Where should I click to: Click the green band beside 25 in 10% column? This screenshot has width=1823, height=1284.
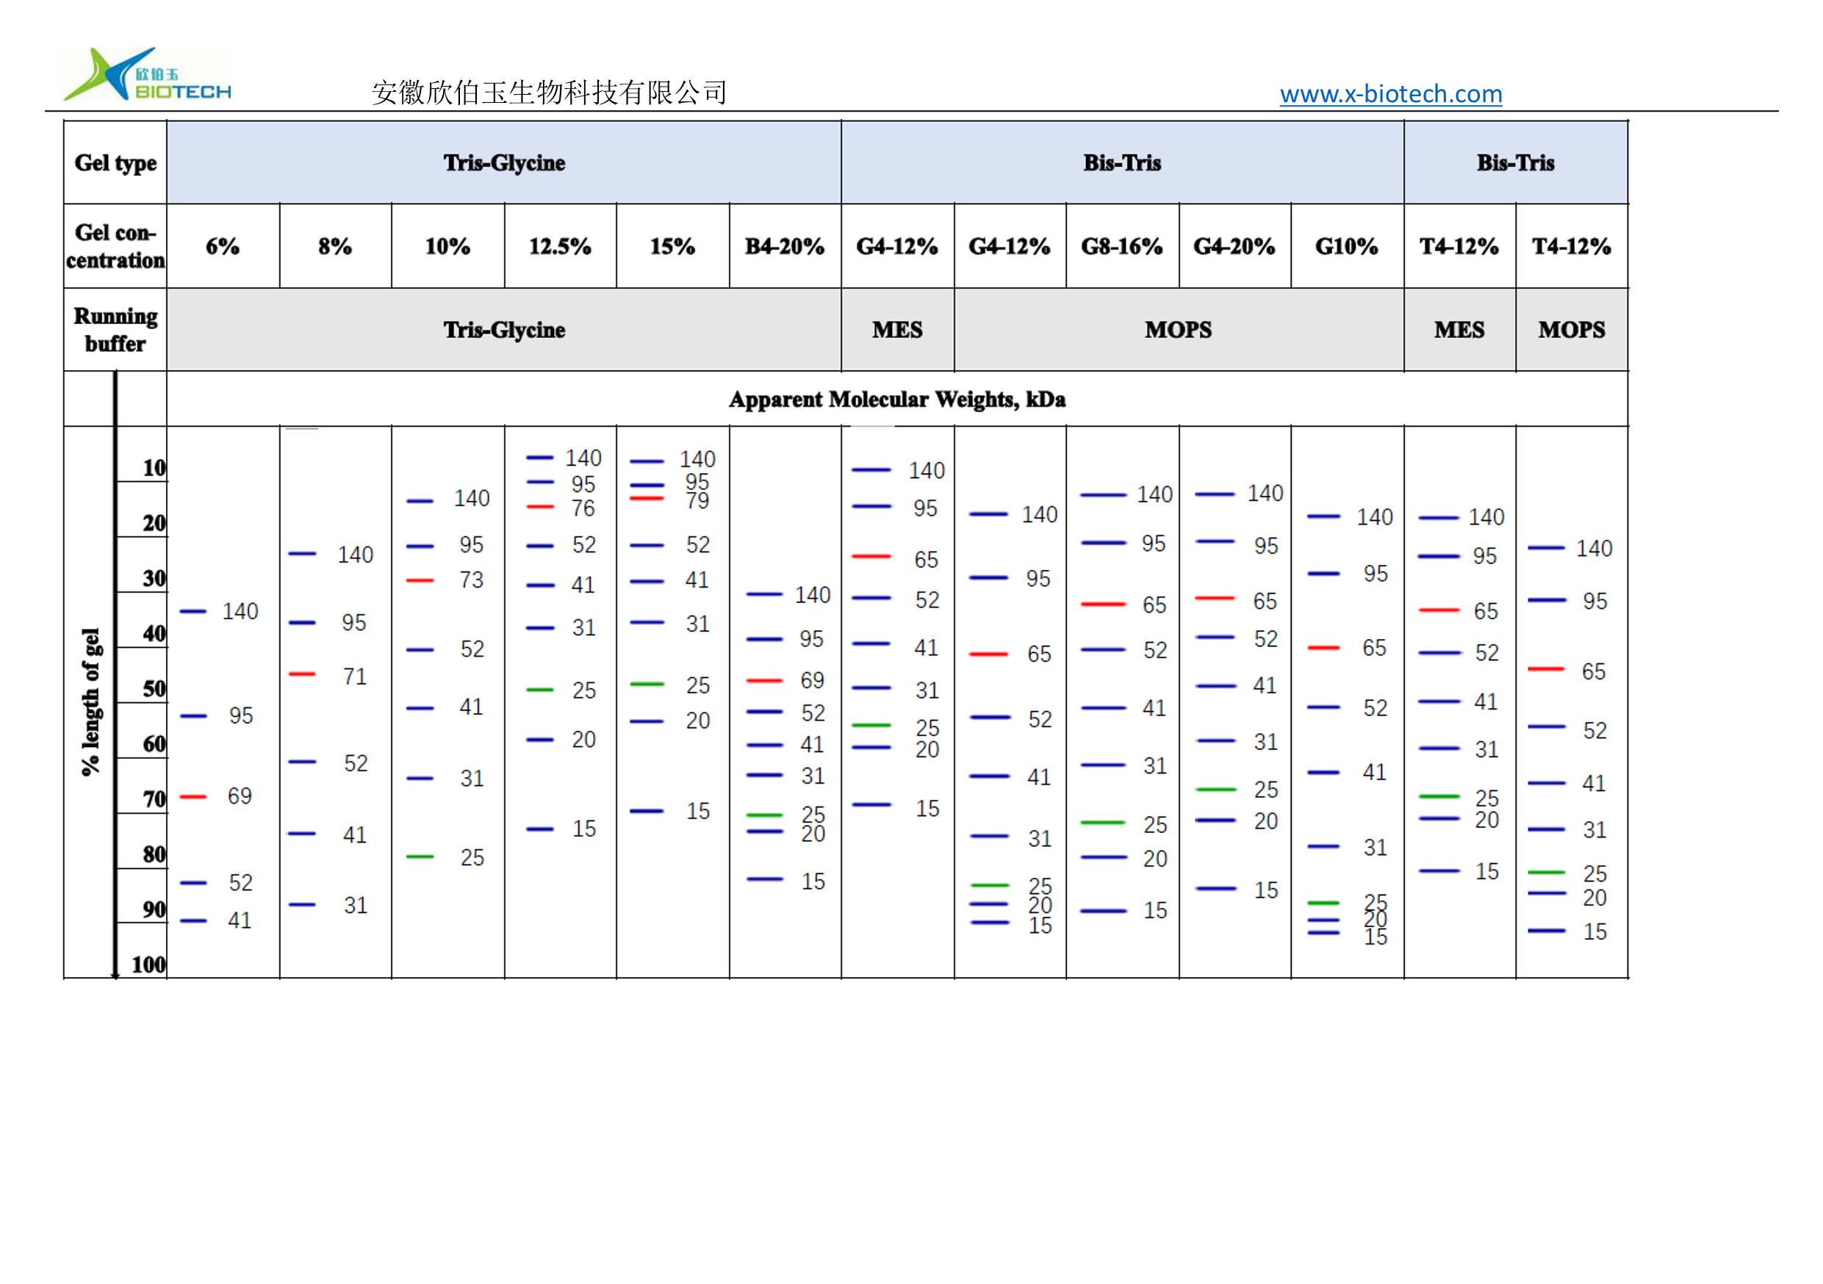point(420,856)
